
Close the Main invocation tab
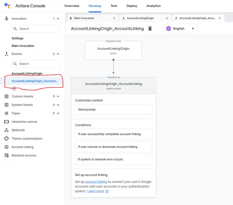tap(114, 18)
